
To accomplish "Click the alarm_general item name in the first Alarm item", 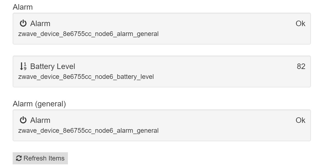I will pos(88,34).
